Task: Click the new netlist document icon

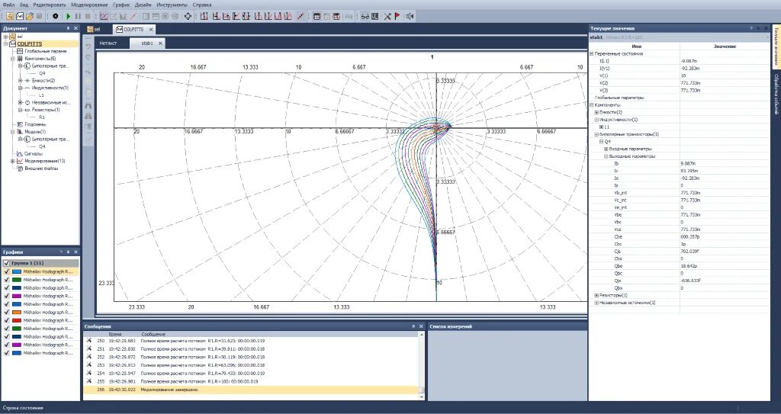Action: coord(20,17)
